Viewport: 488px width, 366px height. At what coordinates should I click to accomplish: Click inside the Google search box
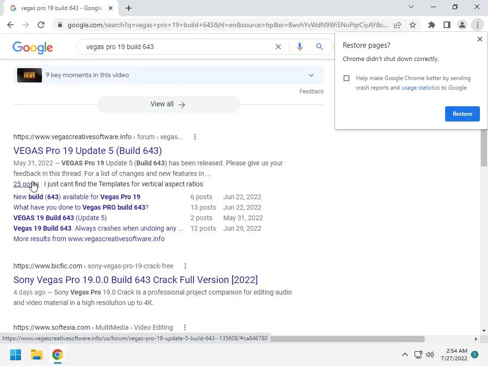tap(177, 47)
